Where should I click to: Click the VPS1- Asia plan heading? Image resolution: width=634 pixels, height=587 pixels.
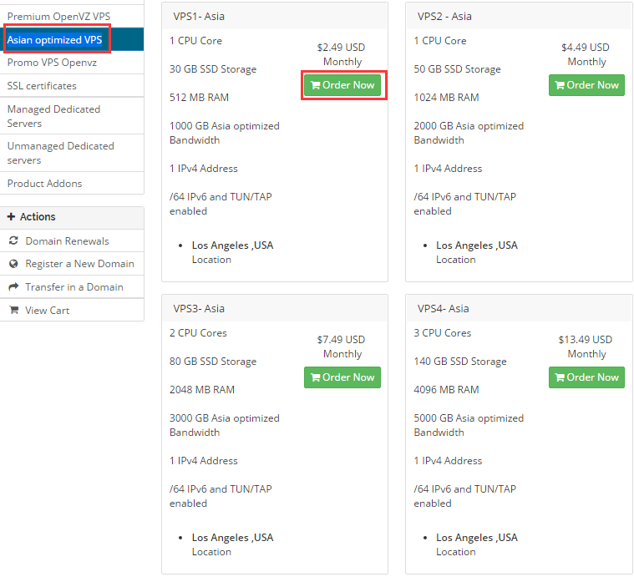click(199, 17)
